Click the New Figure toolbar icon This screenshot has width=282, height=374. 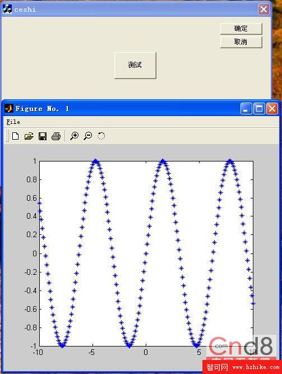click(x=16, y=136)
